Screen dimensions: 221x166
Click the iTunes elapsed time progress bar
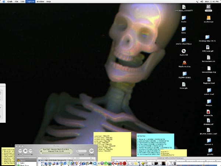[x=56, y=153]
